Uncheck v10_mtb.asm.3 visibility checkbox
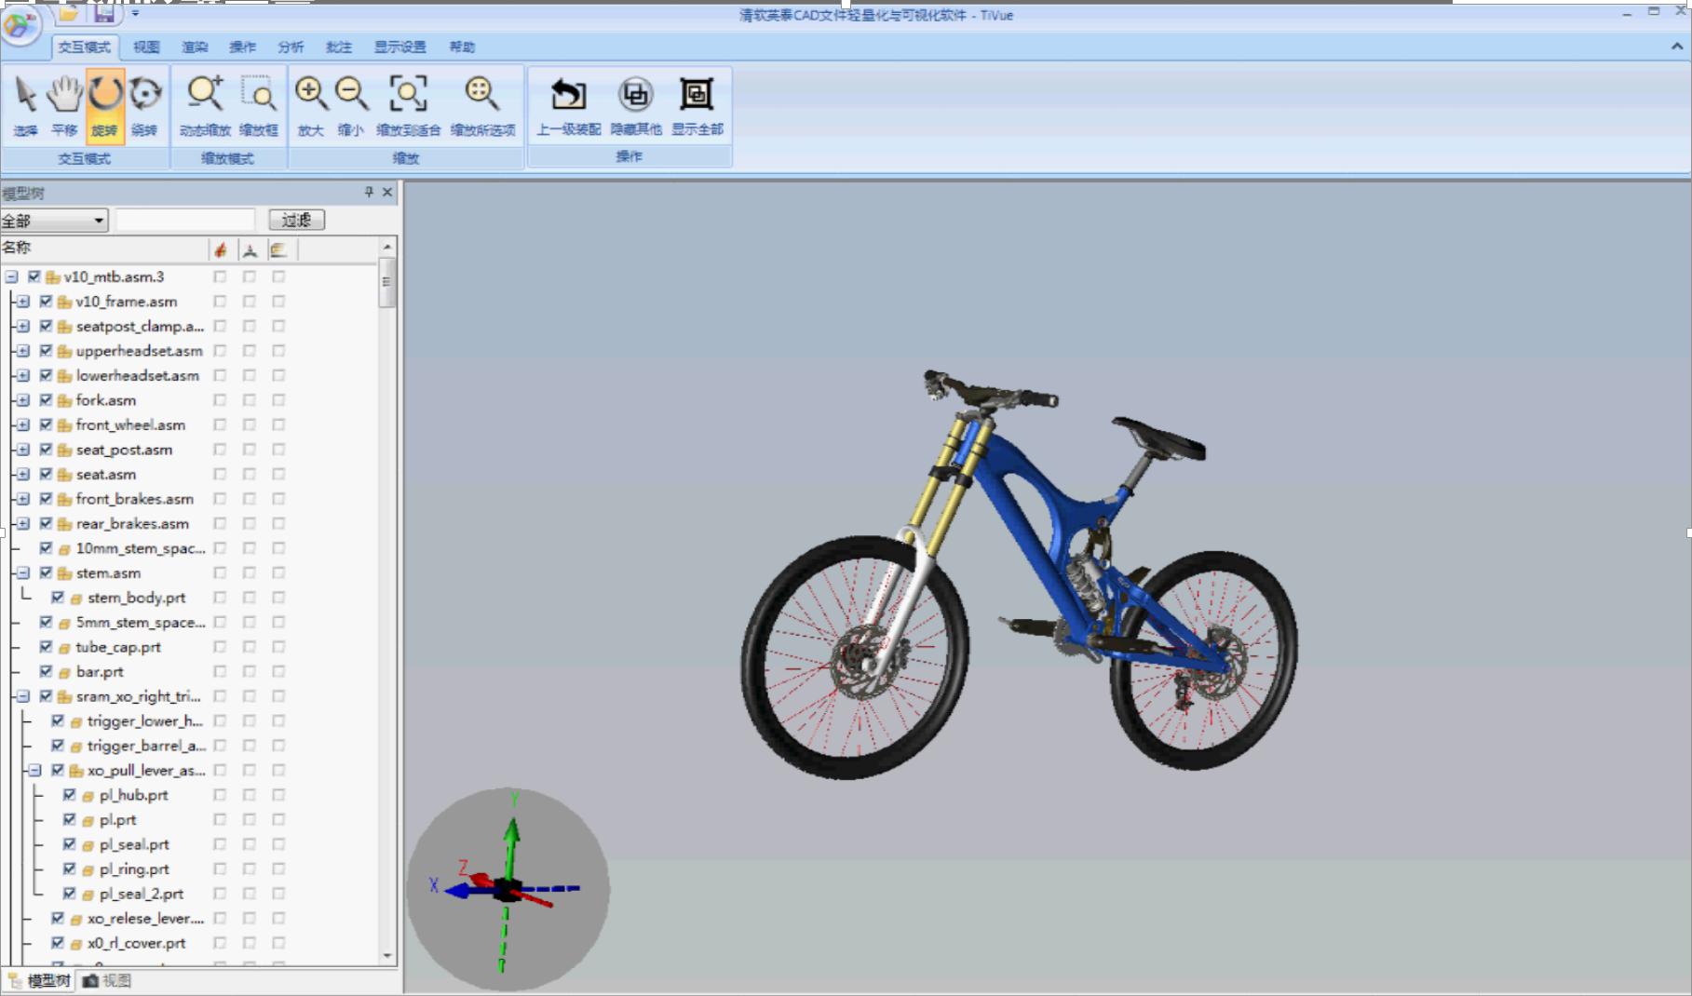The height and width of the screenshot is (996, 1692). (34, 276)
